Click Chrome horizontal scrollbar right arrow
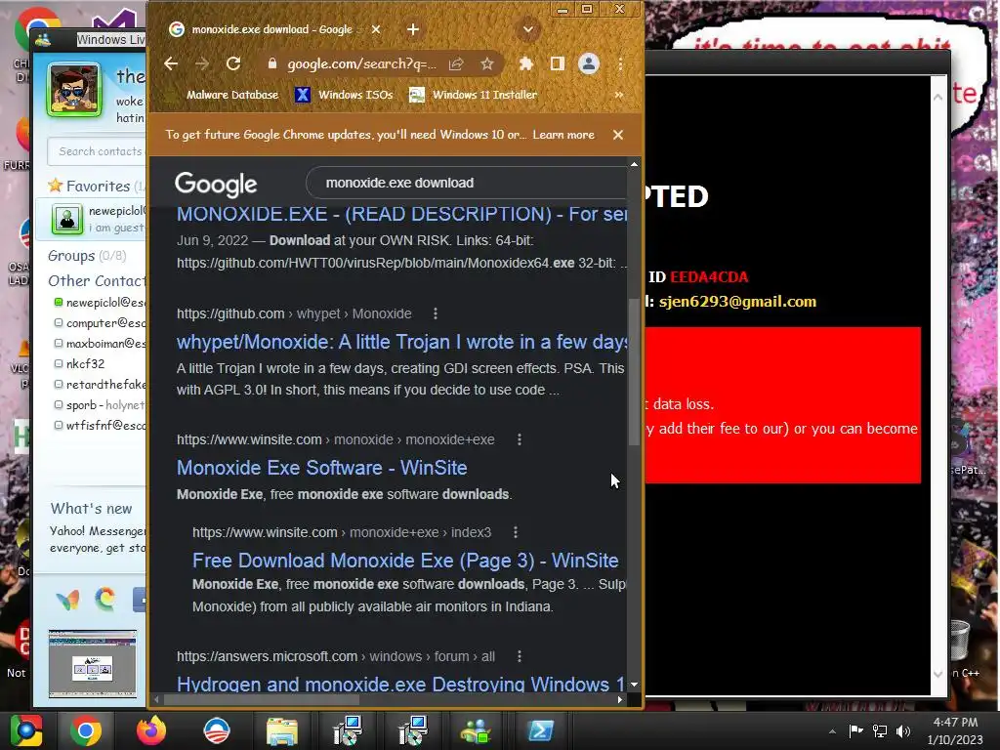 (620, 699)
